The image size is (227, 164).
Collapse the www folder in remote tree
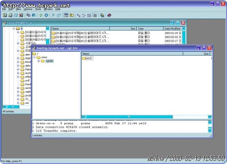tap(35, 58)
